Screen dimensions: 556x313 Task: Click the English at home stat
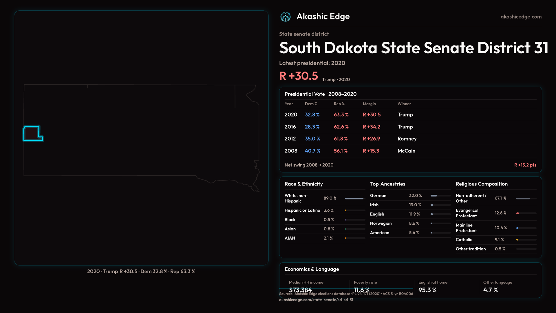427,290
